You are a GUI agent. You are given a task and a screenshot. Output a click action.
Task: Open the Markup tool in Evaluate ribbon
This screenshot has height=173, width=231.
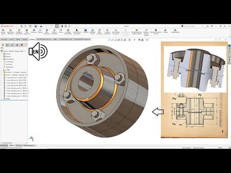[x=40, y=31]
